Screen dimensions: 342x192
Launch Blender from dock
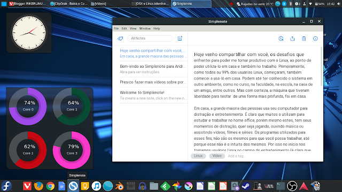(120, 186)
